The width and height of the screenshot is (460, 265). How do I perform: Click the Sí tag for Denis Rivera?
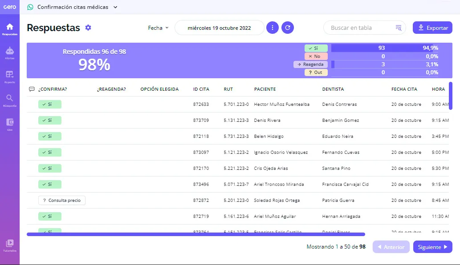pyautogui.click(x=49, y=120)
